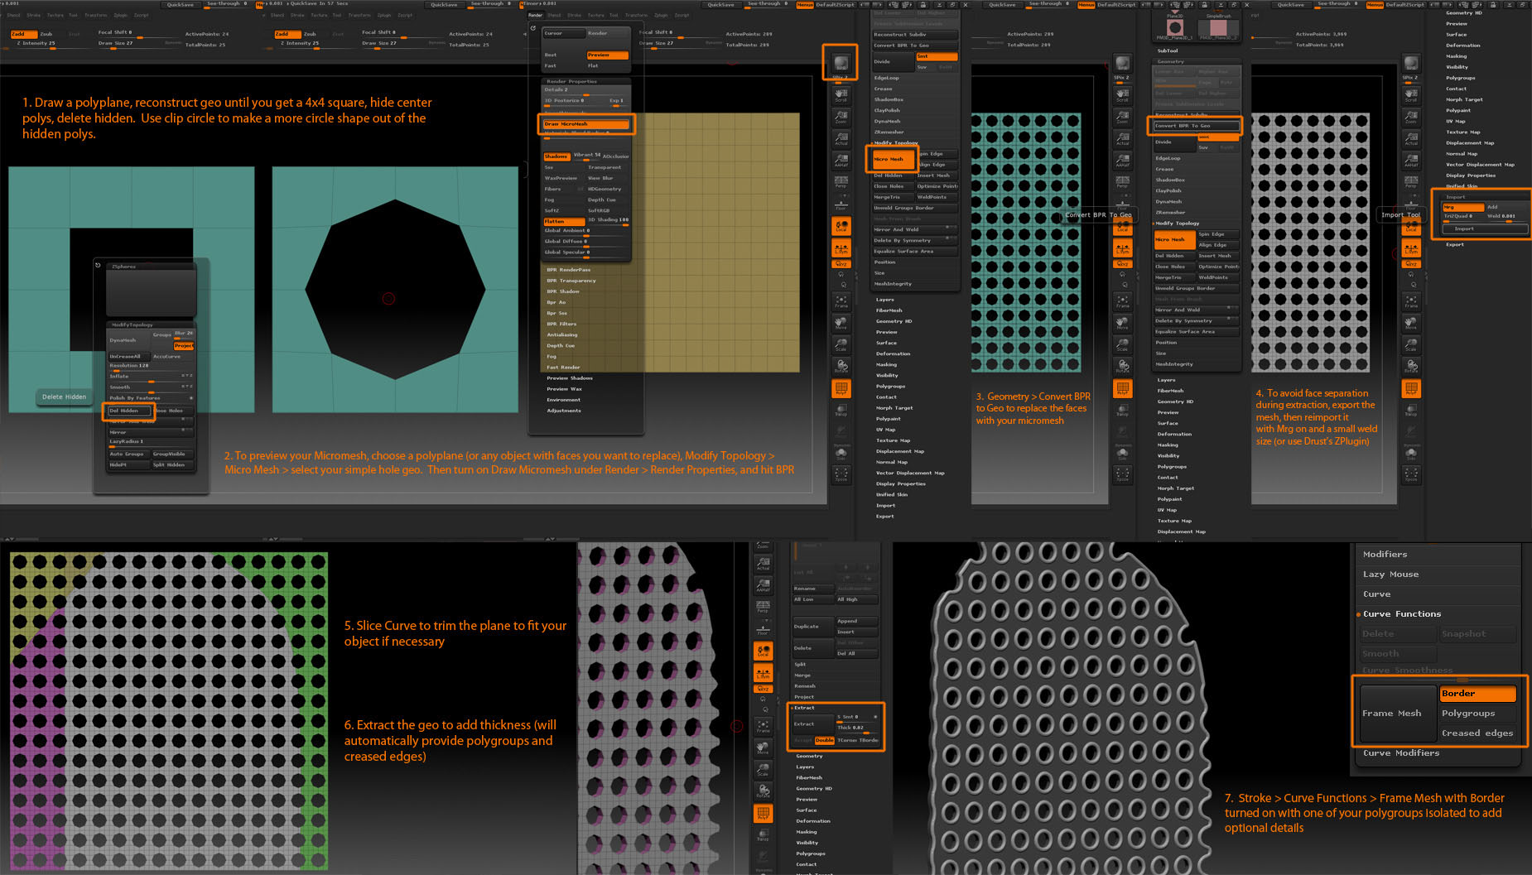1532x875 pixels.
Task: Click boxed BPR render icon beside yellow plane
Action: point(841,64)
